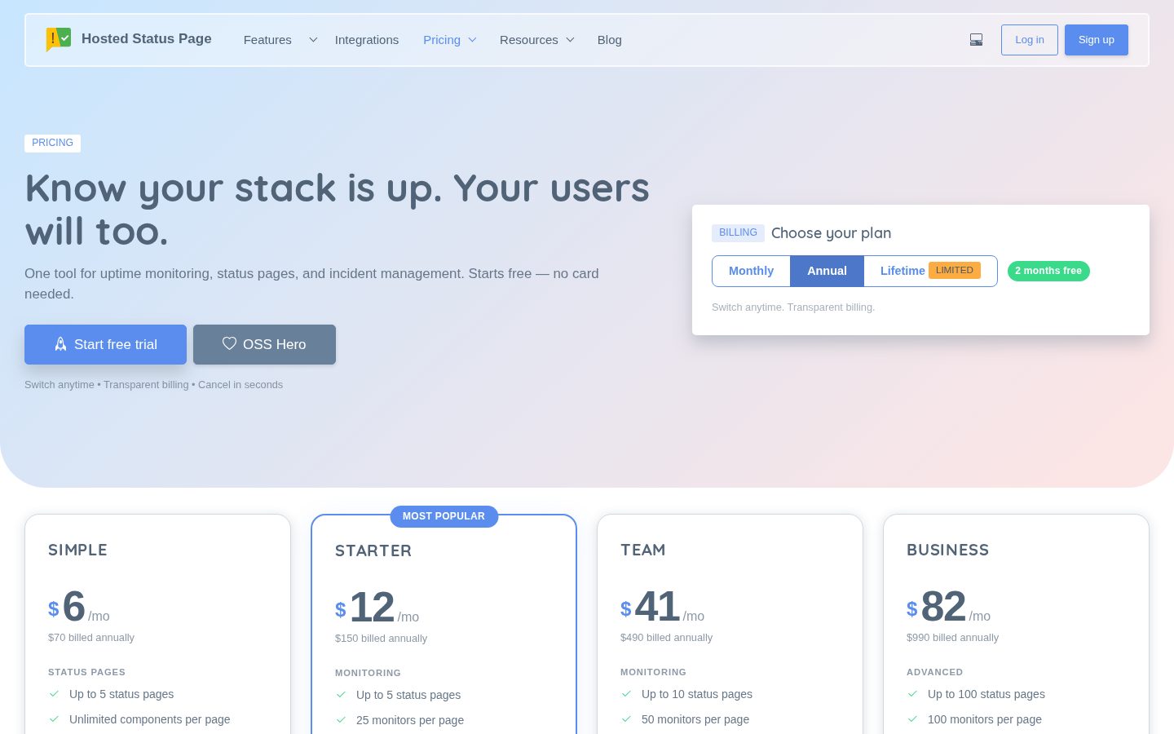Click the $6 /mo Simple price
Image resolution: width=1174 pixels, height=734 pixels.
click(78, 607)
